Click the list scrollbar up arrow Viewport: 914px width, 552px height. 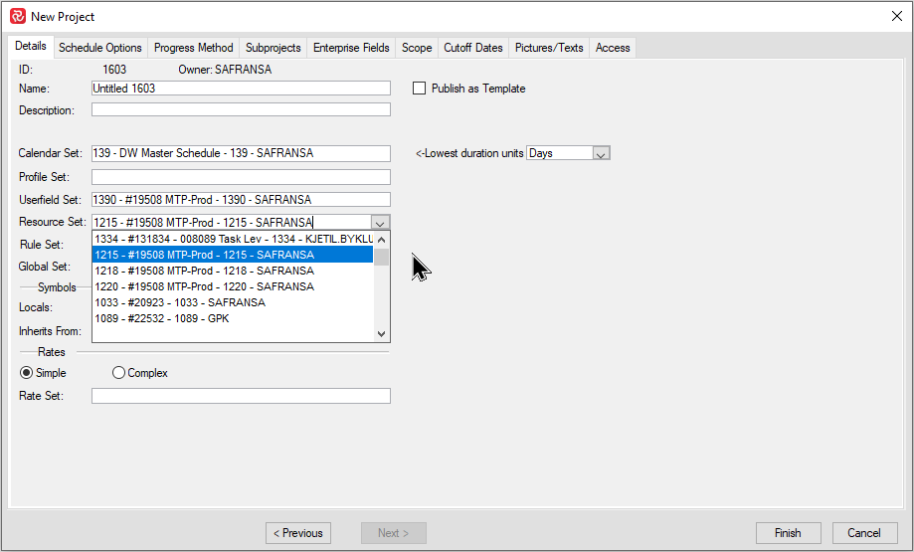[x=381, y=240]
